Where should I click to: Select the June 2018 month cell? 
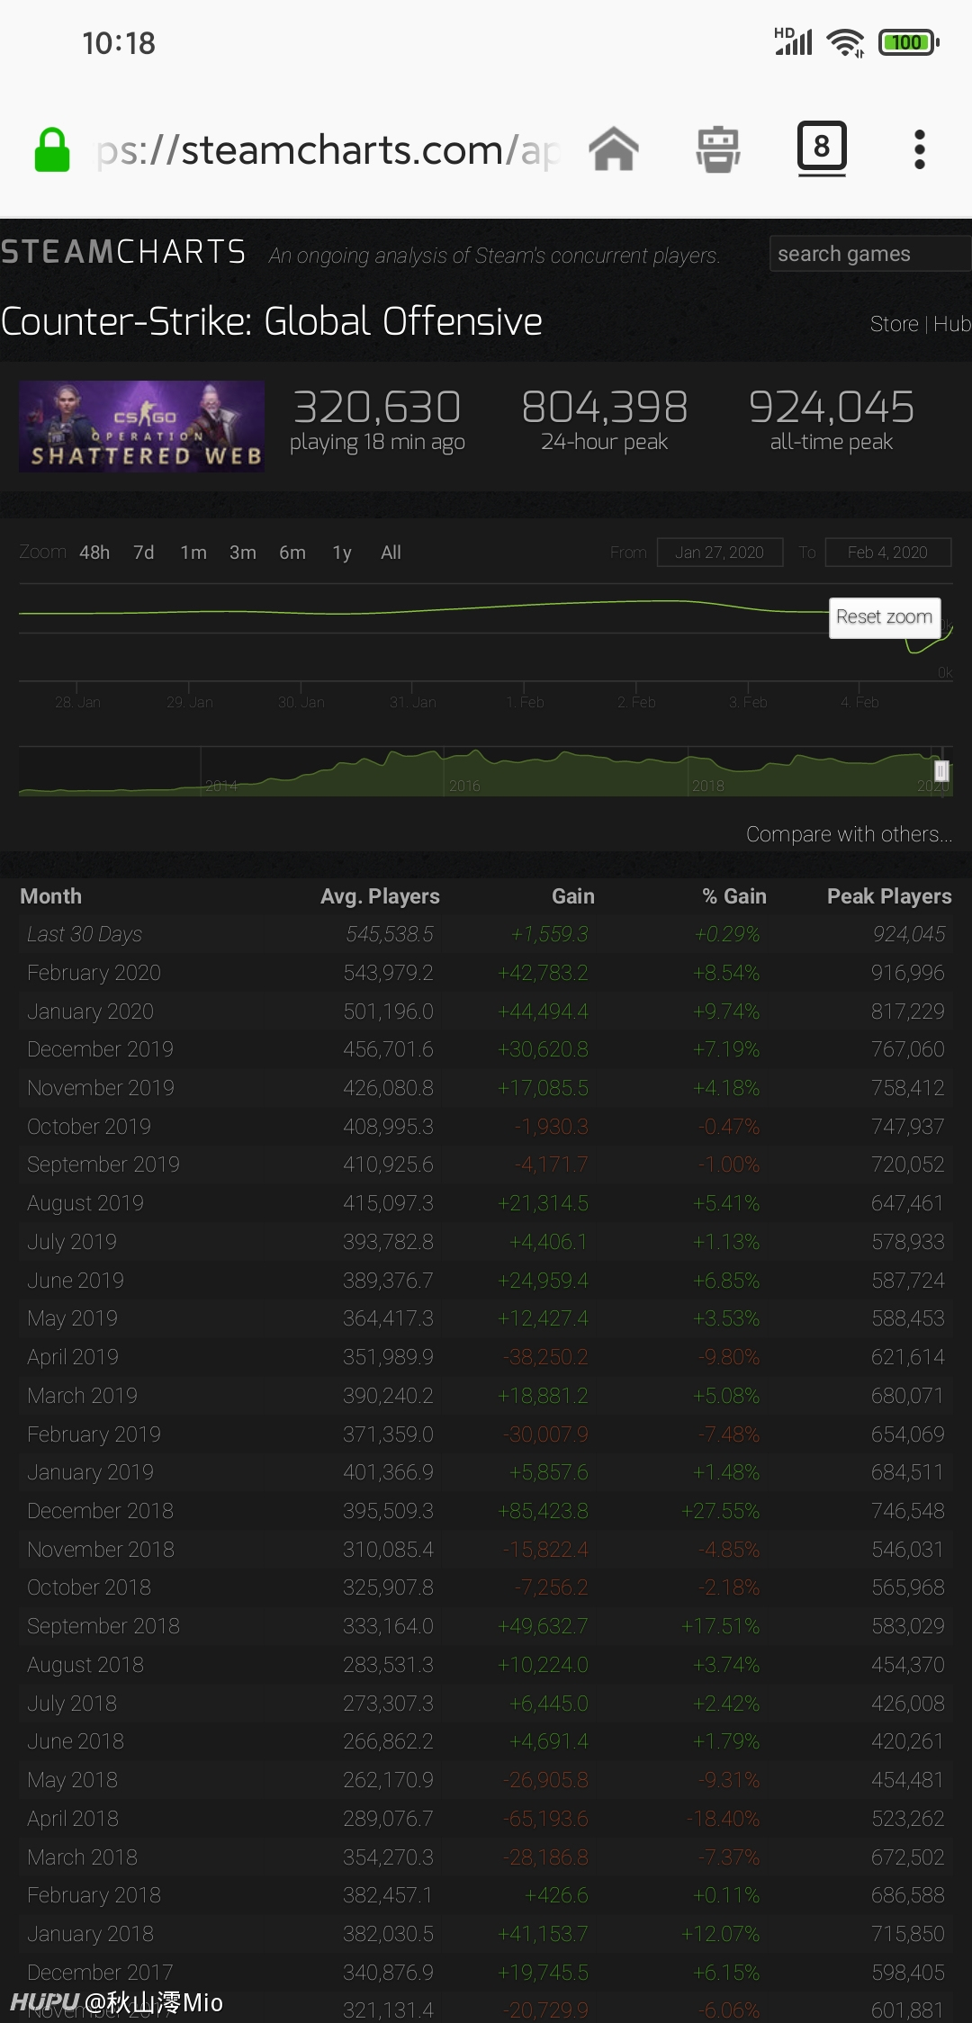[76, 1741]
